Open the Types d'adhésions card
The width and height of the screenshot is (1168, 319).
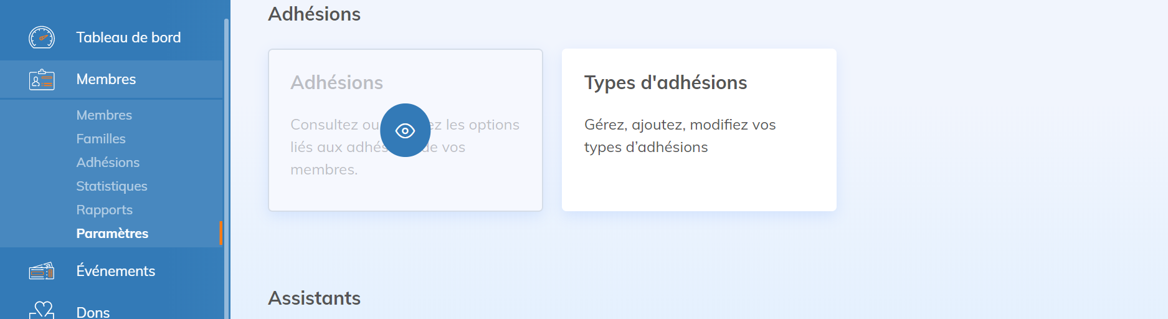click(698, 130)
